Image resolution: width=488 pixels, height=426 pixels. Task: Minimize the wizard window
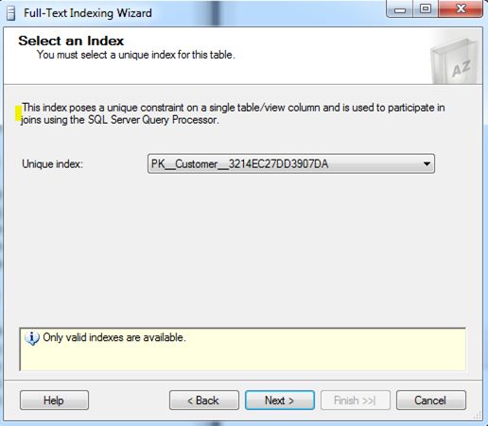[400, 9]
